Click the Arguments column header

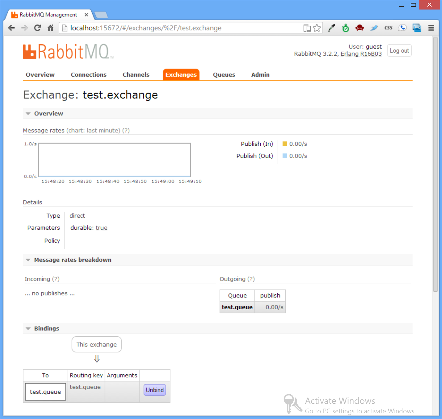(x=122, y=375)
